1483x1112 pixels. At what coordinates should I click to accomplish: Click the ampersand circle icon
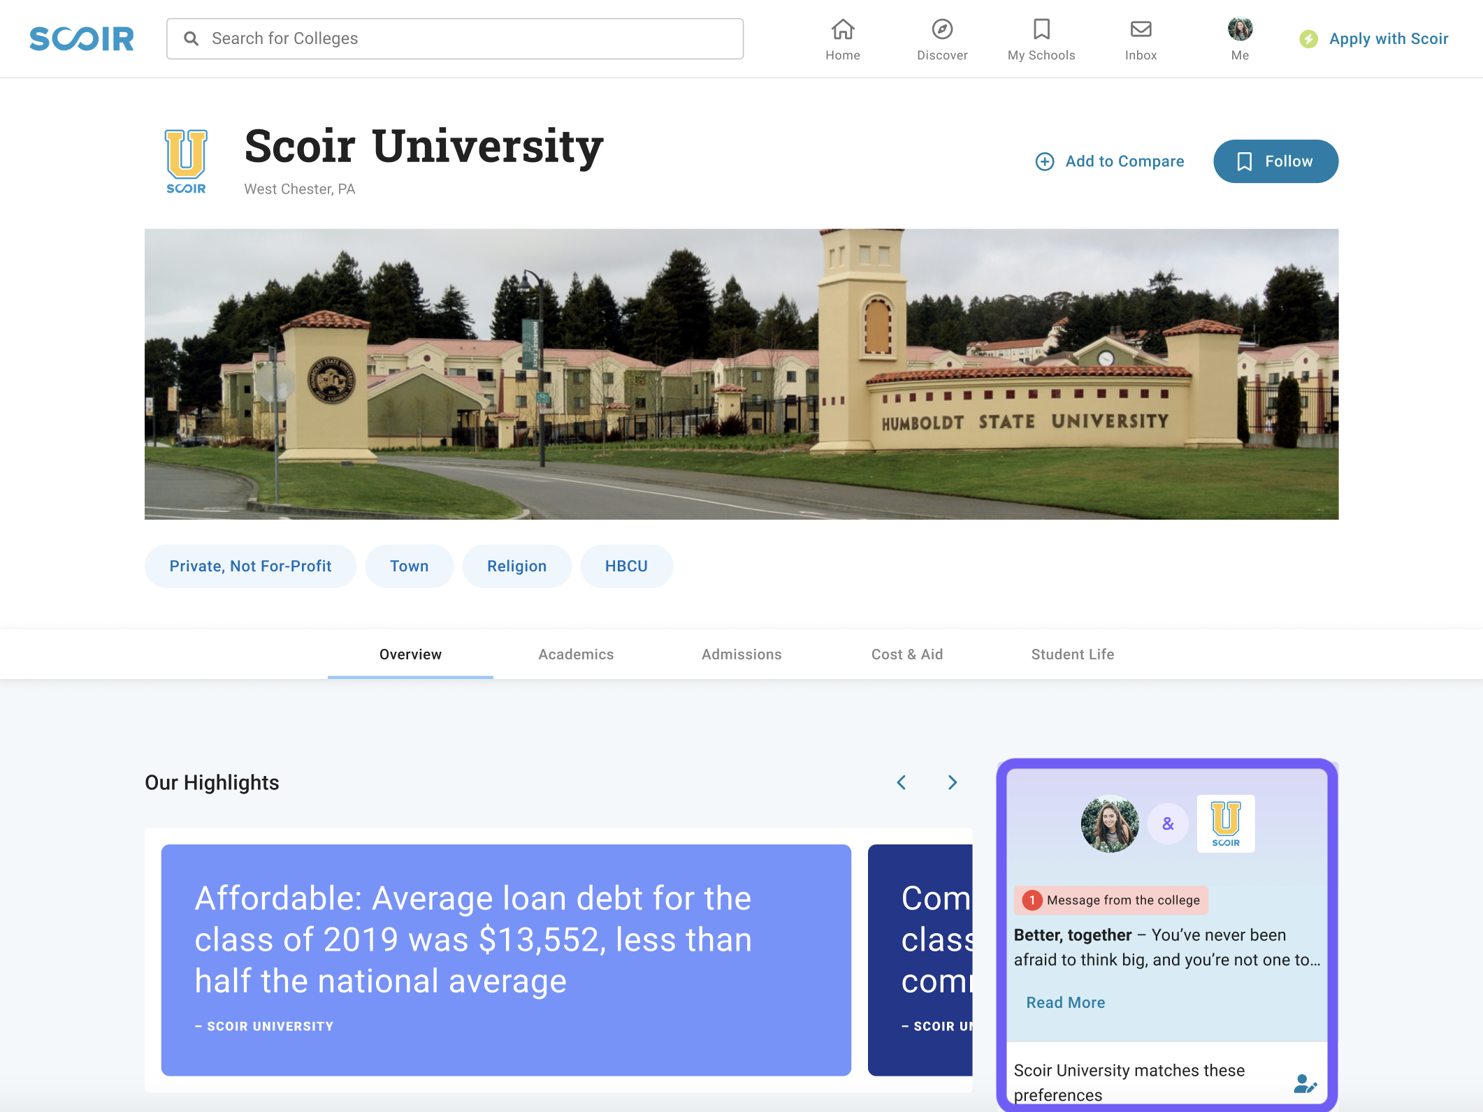pos(1168,824)
